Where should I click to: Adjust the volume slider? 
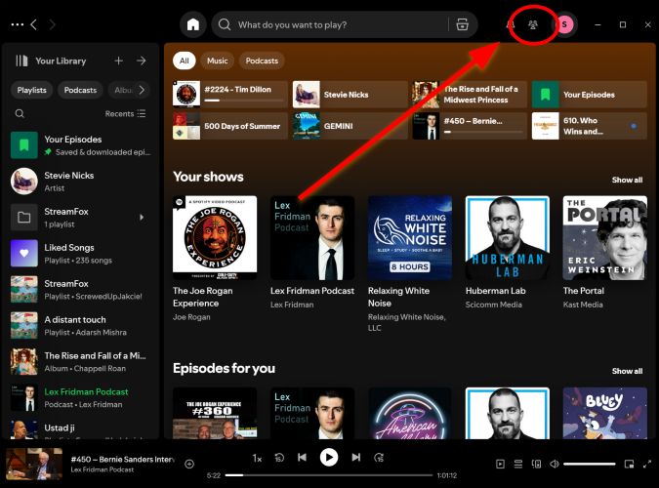click(589, 464)
